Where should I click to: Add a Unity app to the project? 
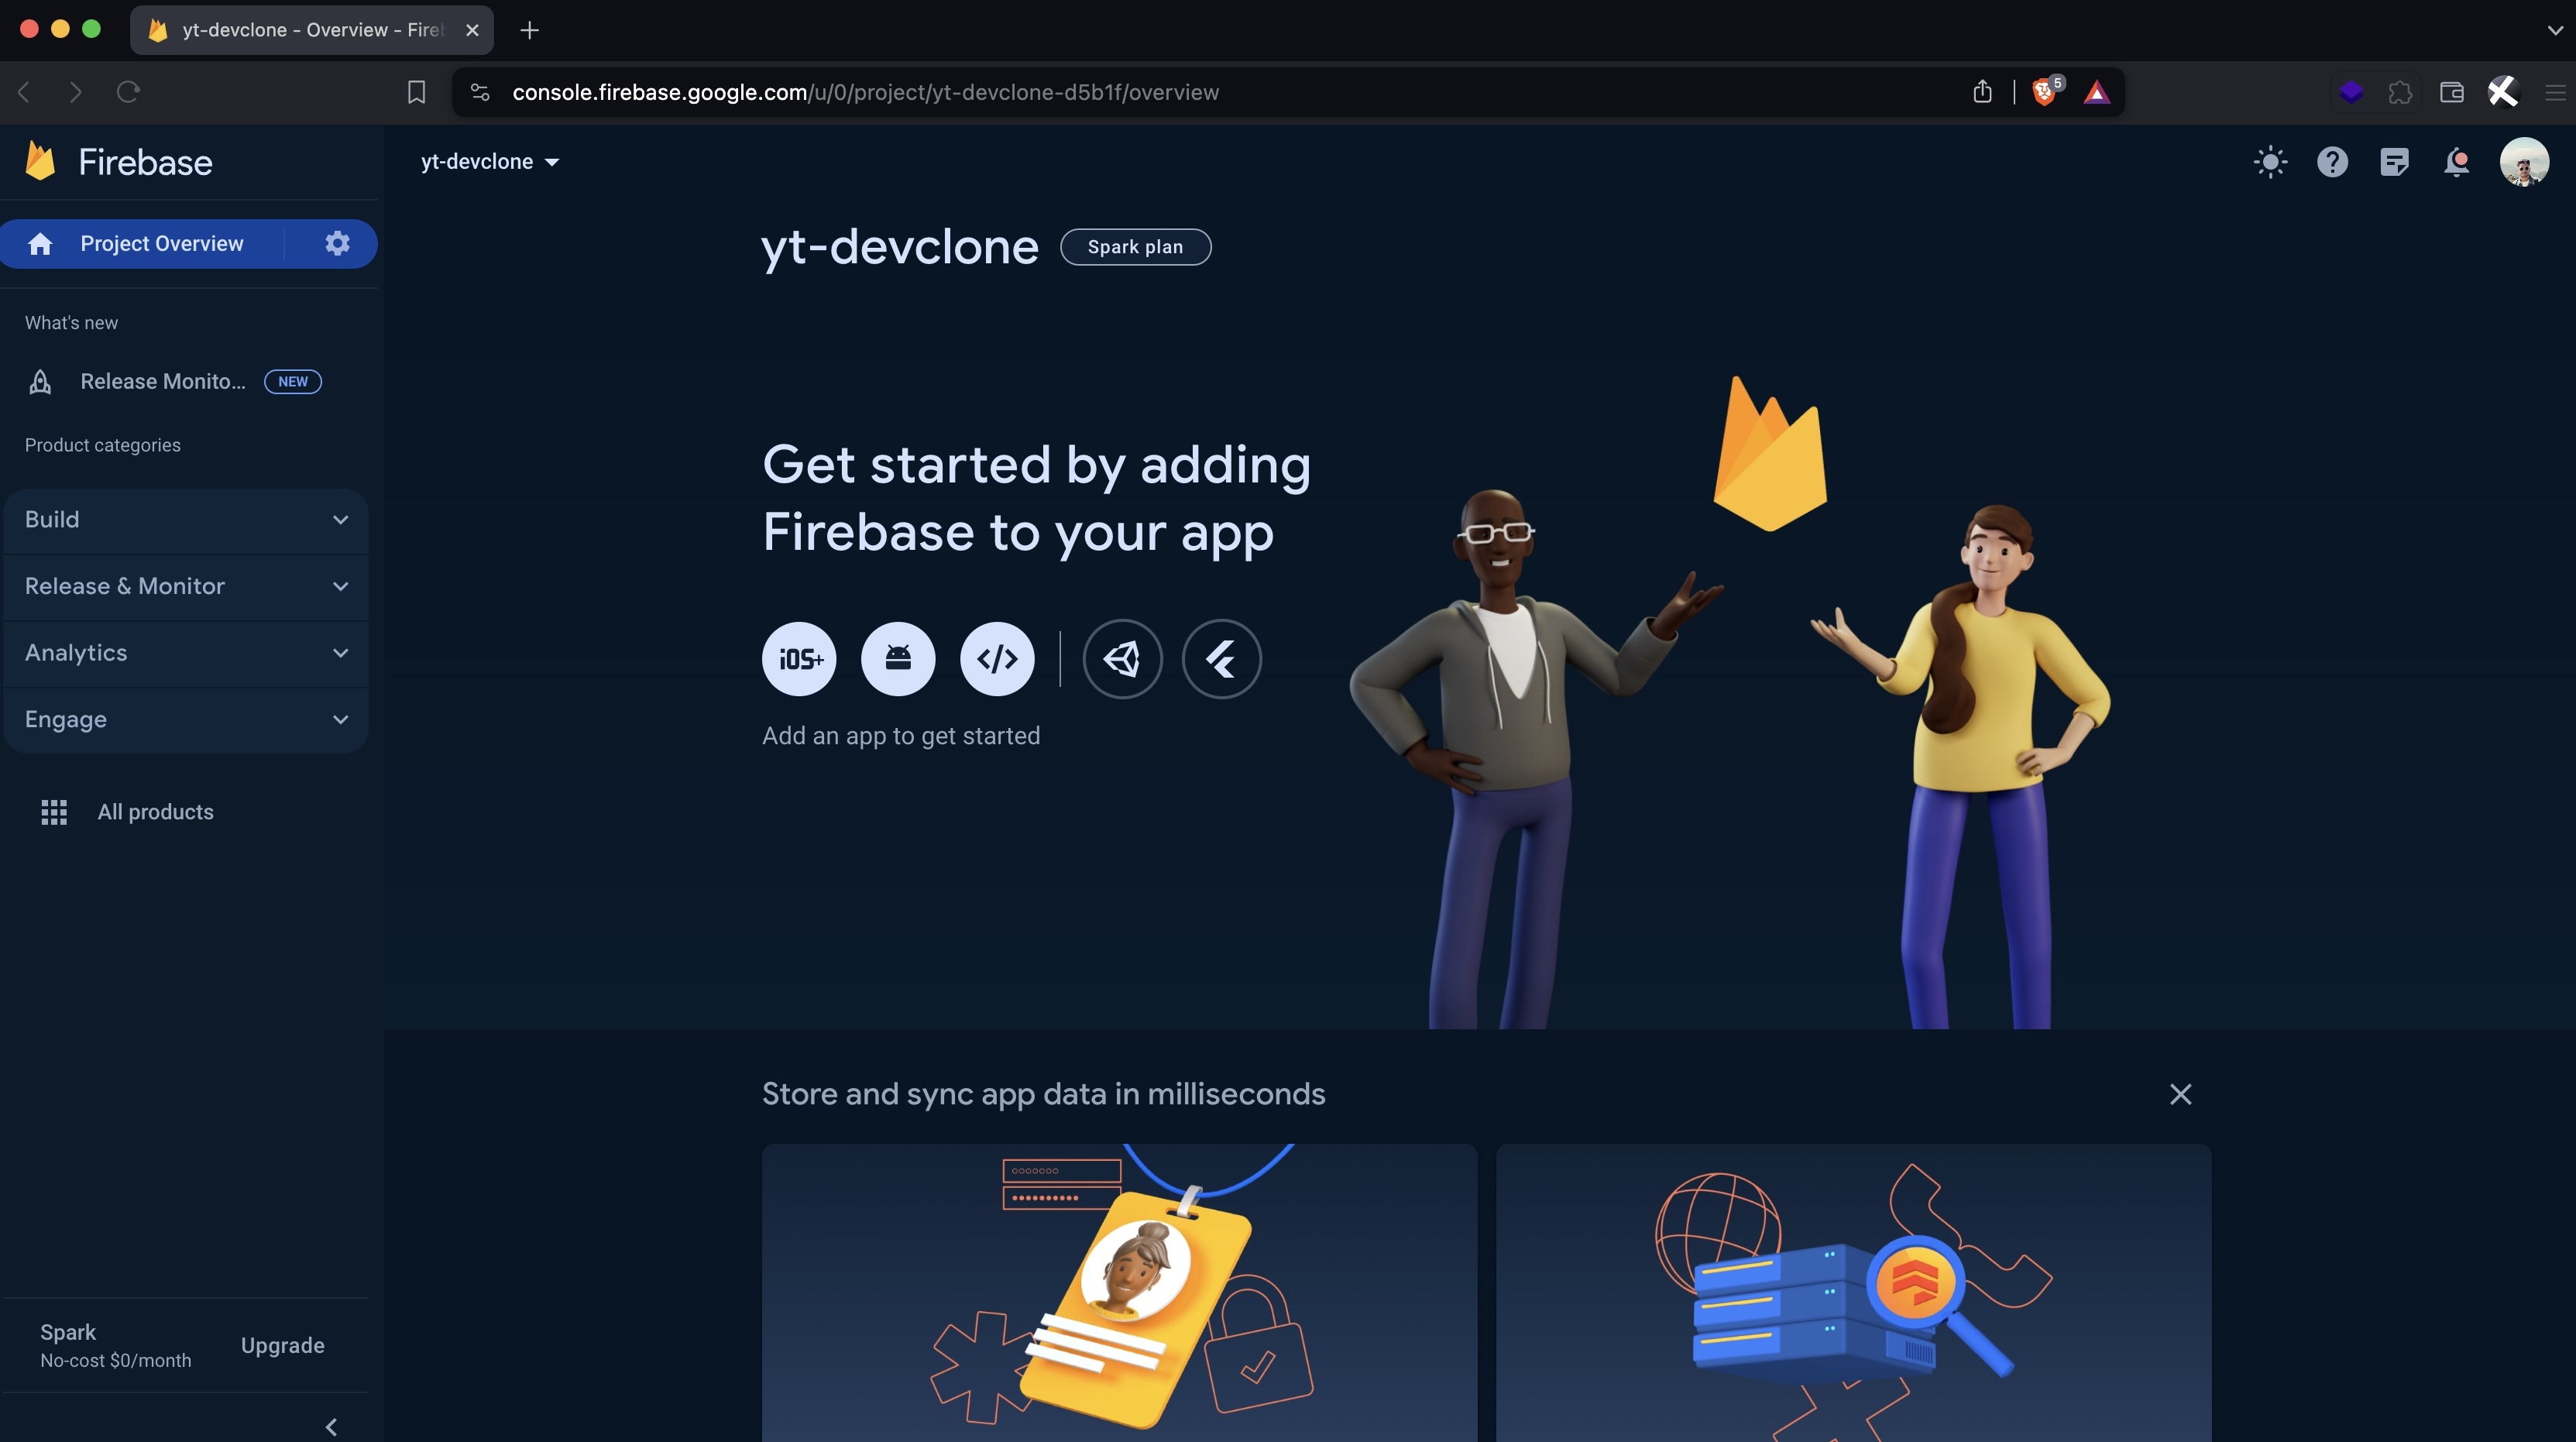[1122, 658]
